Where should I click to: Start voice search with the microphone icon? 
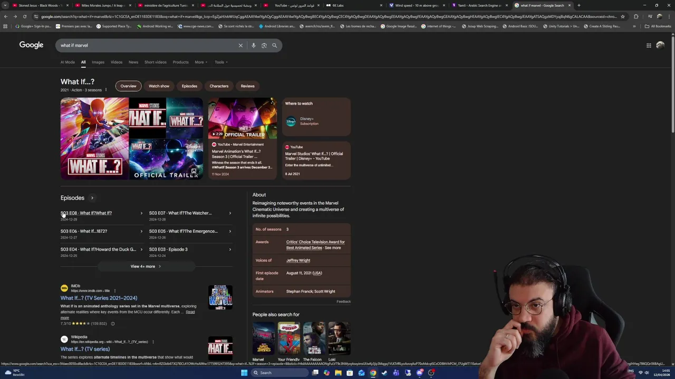coord(254,45)
